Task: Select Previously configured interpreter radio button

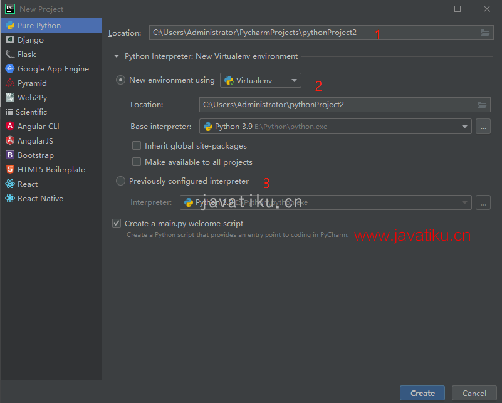Action: 120,181
